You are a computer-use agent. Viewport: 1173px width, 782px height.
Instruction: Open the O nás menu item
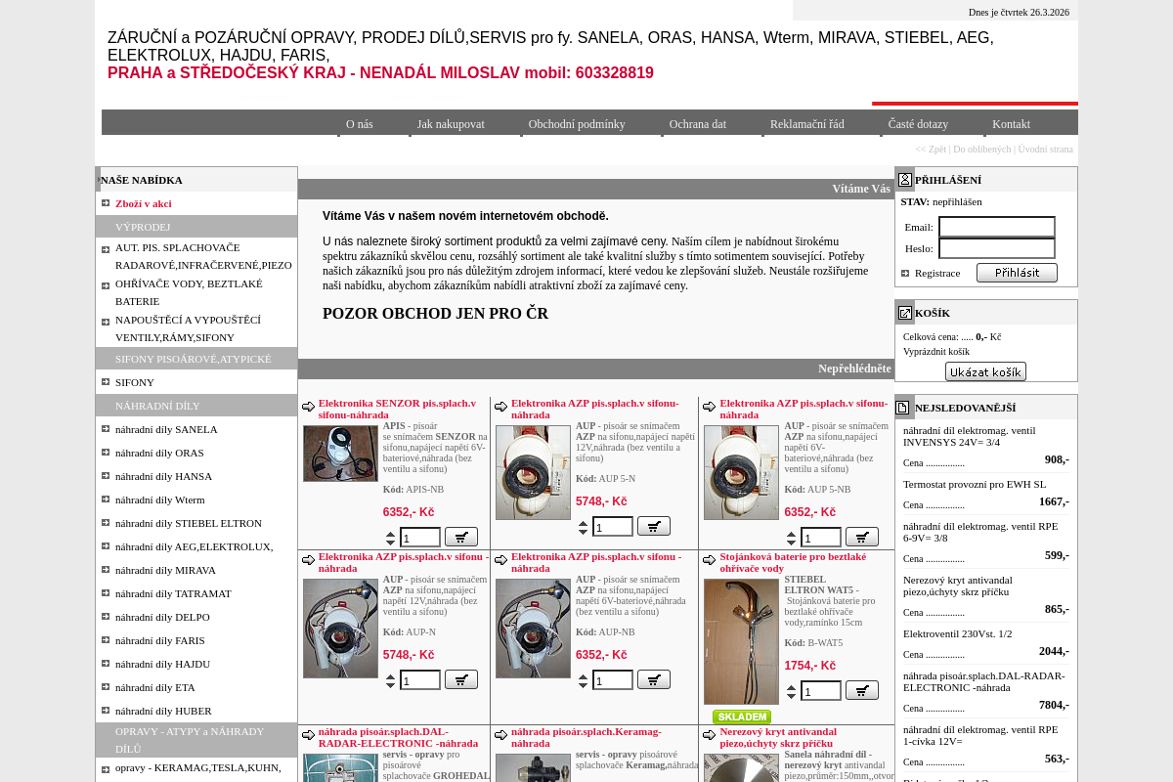point(359,124)
